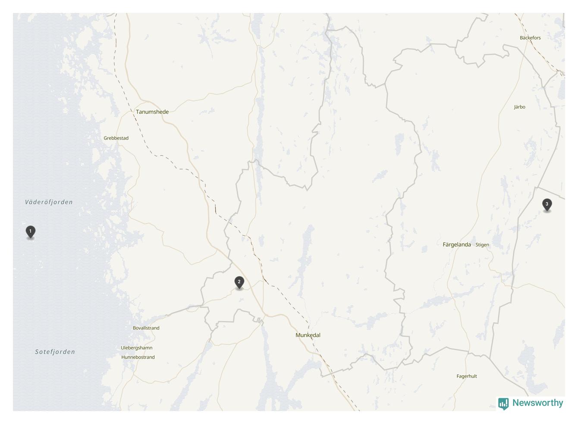The height and width of the screenshot is (424, 578).
Task: Click the Munkedal town label
Action: coord(308,335)
